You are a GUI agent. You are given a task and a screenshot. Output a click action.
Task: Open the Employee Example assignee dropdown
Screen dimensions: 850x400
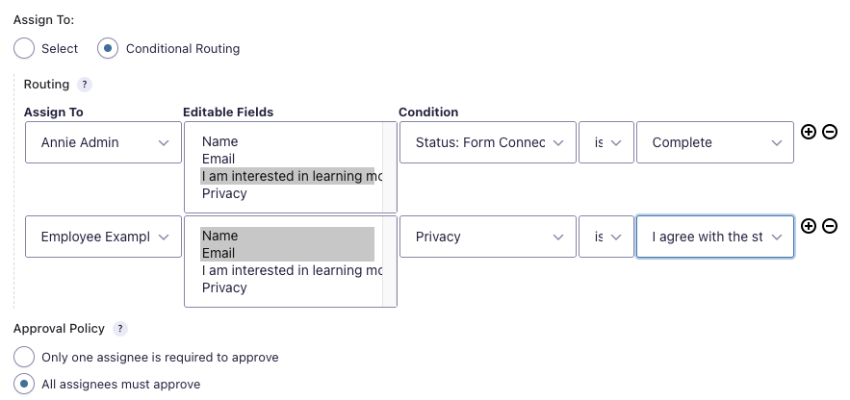coord(103,237)
